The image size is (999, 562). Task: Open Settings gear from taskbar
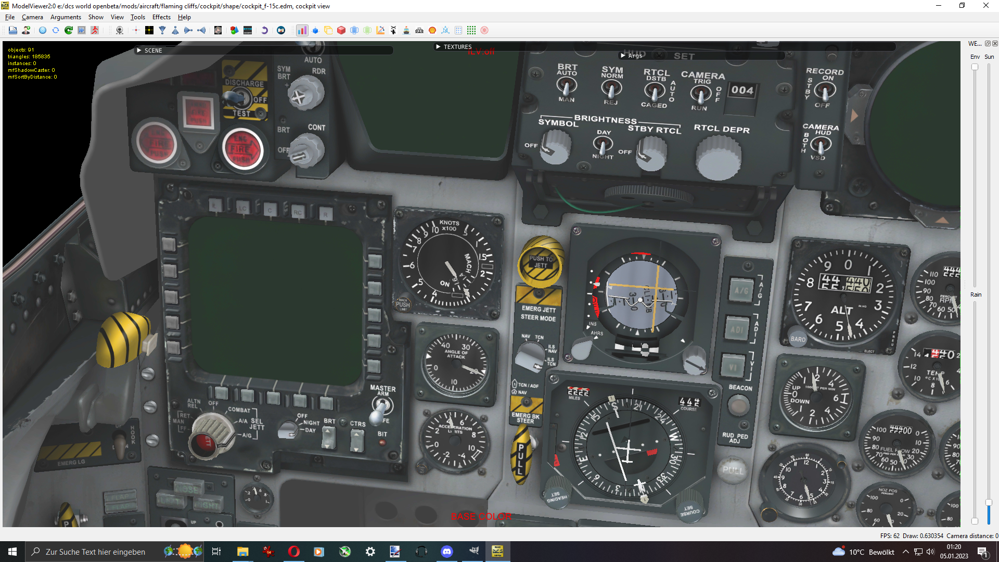[x=370, y=552]
